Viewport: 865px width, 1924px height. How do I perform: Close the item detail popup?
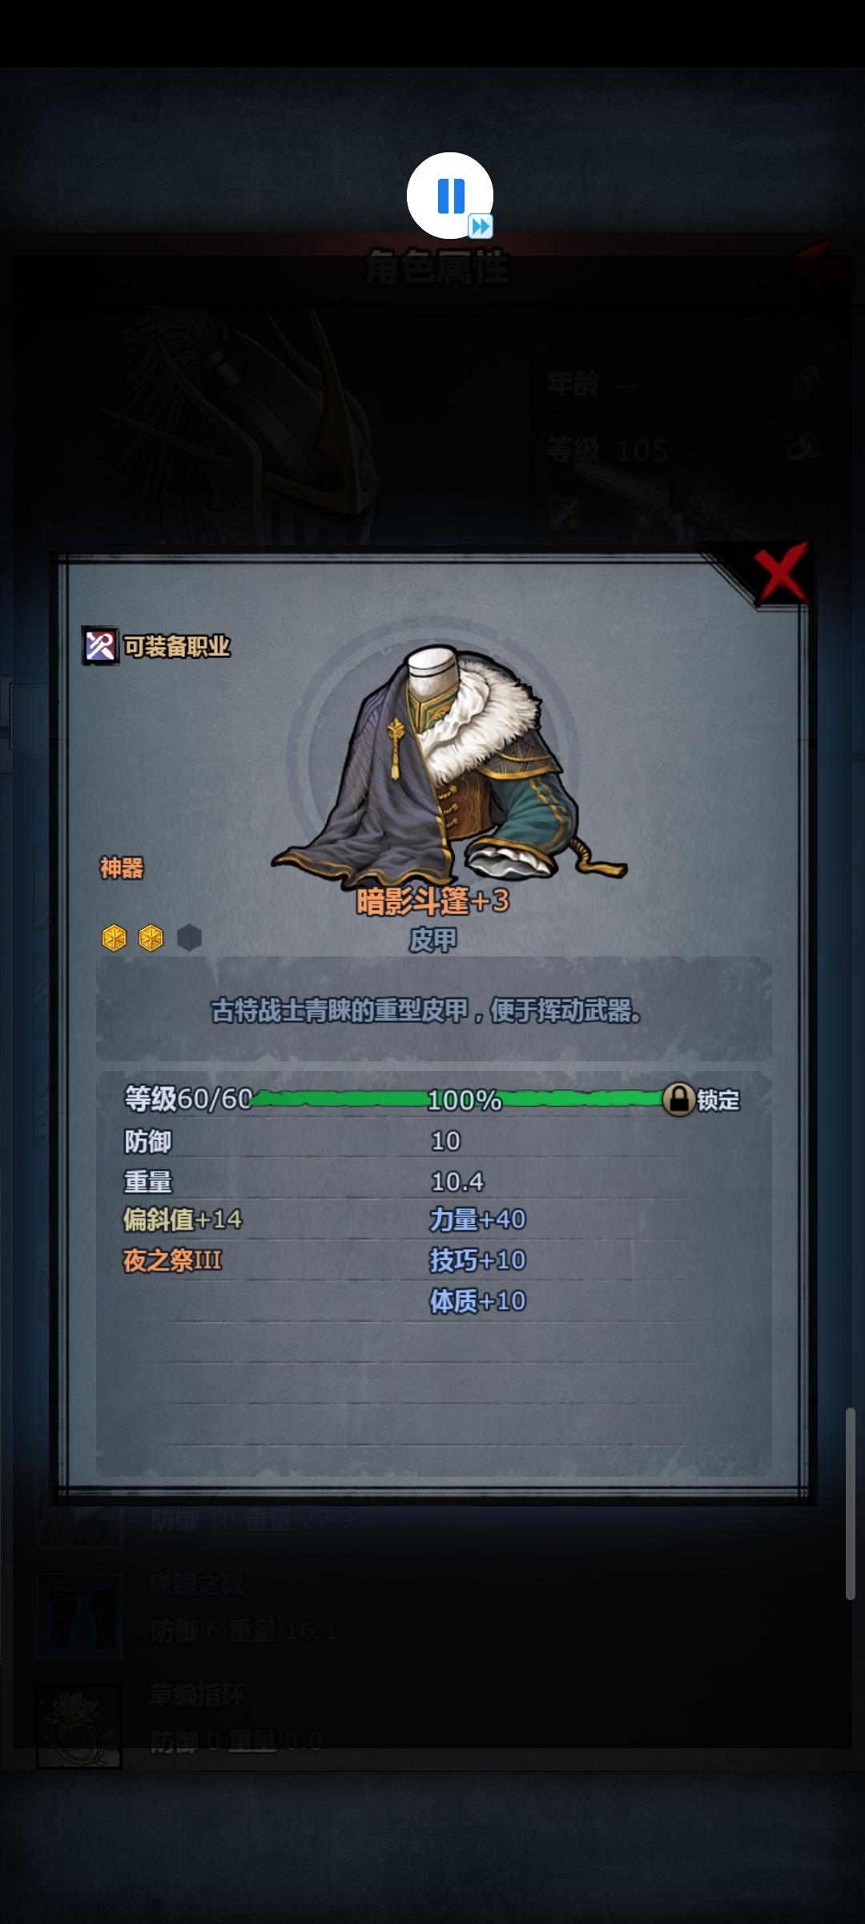(780, 572)
